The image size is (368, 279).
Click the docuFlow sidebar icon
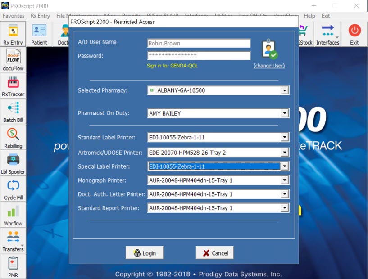pyautogui.click(x=13, y=60)
